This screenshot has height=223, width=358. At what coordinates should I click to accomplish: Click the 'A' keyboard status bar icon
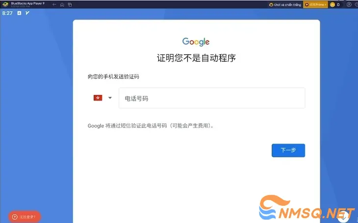click(19, 13)
